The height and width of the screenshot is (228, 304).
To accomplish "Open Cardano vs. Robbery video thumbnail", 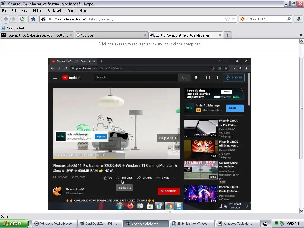I will click(x=201, y=170).
